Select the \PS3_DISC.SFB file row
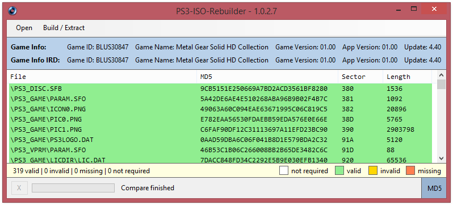This screenshot has width=453, height=205. pos(220,89)
